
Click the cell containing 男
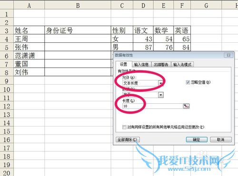tap(122, 47)
